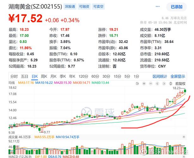
Task: Switch to the 分时 chart tab
Action: pyautogui.click(x=14, y=76)
